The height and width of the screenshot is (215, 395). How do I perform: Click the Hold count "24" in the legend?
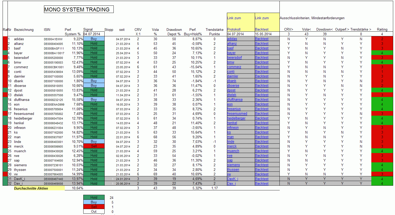(x=112, y=198)
